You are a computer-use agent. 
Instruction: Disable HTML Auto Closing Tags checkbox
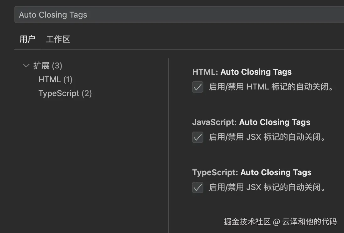(198, 87)
